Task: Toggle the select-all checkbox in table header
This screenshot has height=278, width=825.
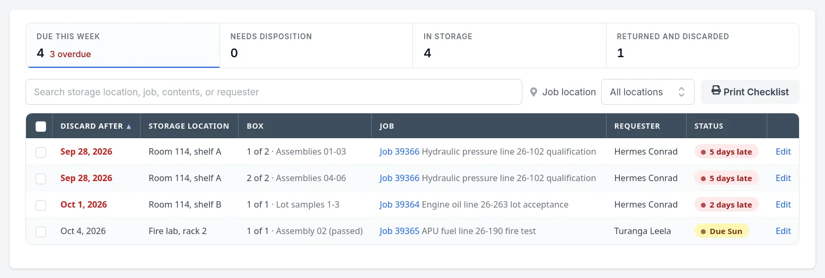Action: pyautogui.click(x=41, y=127)
